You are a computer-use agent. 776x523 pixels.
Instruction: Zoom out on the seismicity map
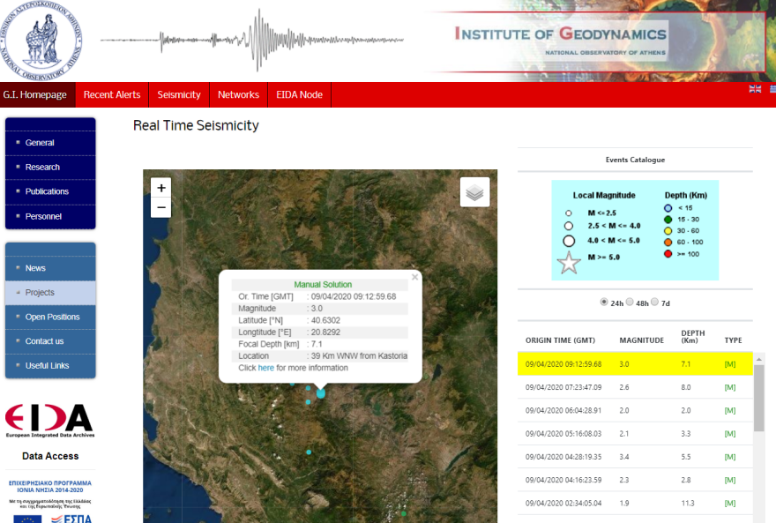tap(160, 208)
